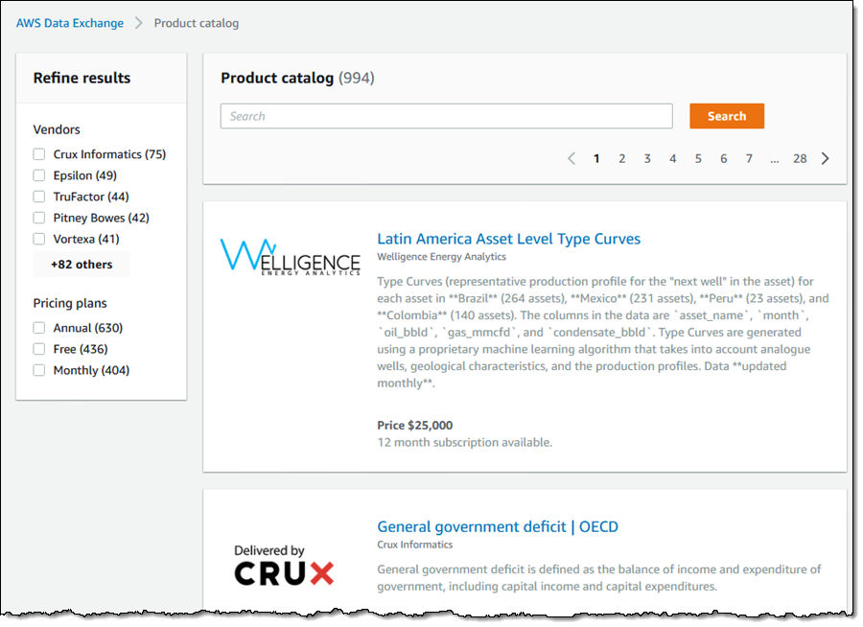Tick the Pitney Bowes vendor checkbox
This screenshot has height=627, width=863.
pos(39,218)
